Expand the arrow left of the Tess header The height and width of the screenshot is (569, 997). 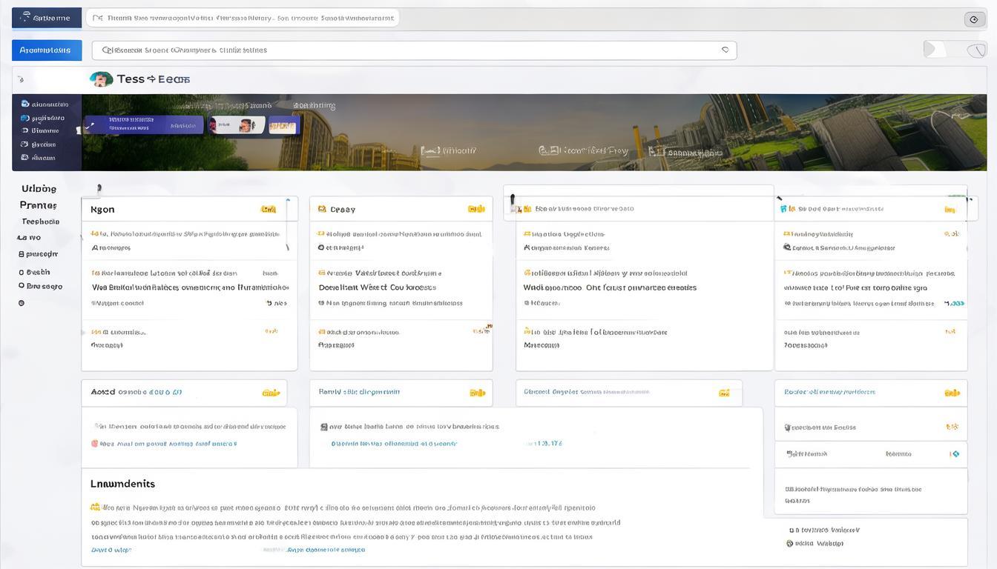pyautogui.click(x=22, y=79)
